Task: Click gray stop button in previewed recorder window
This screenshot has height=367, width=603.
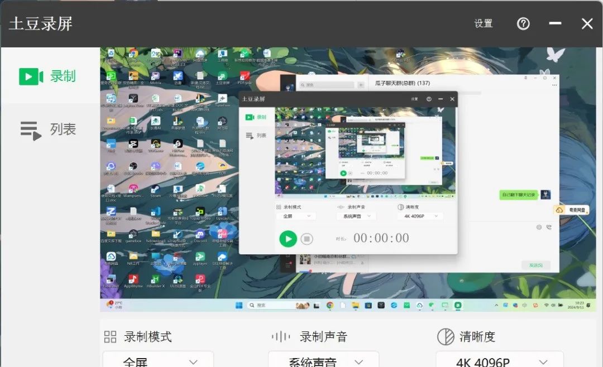Action: 307,239
